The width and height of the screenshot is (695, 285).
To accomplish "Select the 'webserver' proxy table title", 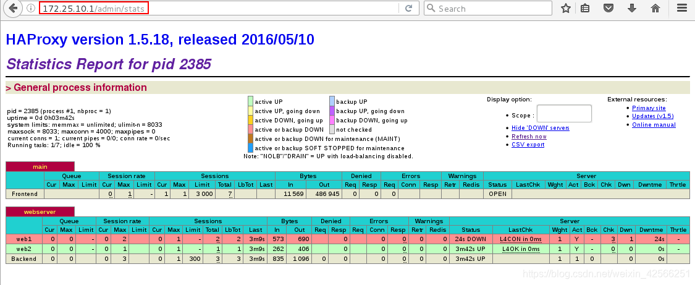I will pos(40,212).
